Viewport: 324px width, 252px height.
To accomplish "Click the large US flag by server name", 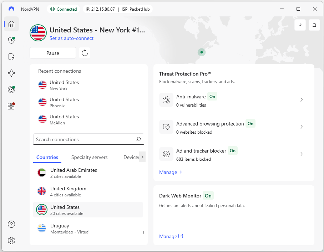I will (x=38, y=33).
